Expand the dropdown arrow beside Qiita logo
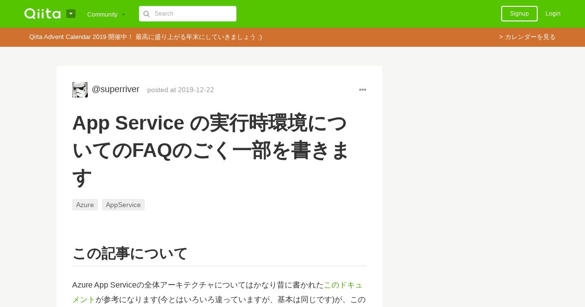This screenshot has width=585, height=307. [71, 14]
